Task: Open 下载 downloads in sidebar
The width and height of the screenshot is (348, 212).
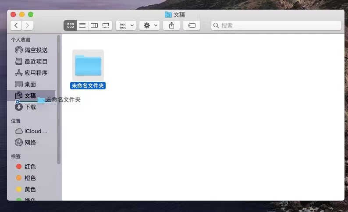Action: click(31, 107)
